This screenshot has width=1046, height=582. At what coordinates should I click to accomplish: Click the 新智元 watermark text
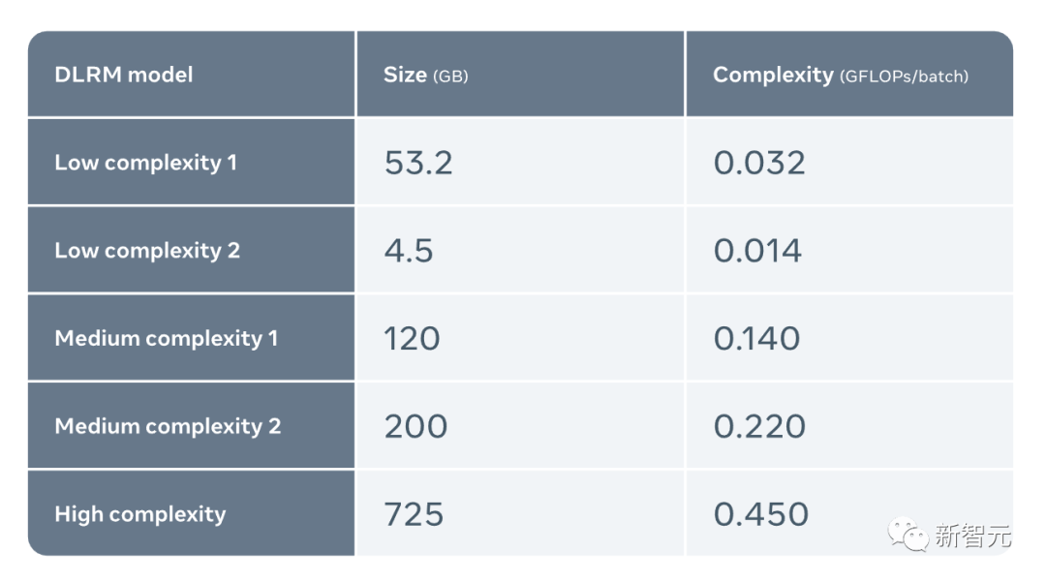(x=973, y=536)
